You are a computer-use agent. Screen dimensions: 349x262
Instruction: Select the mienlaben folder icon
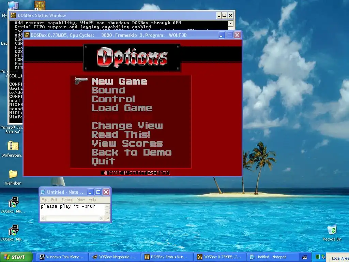click(13, 174)
